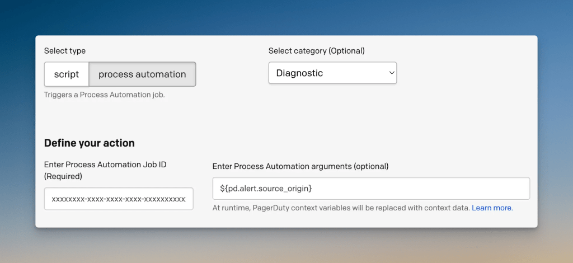
Task: Select the "script" type option
Action: tap(67, 74)
